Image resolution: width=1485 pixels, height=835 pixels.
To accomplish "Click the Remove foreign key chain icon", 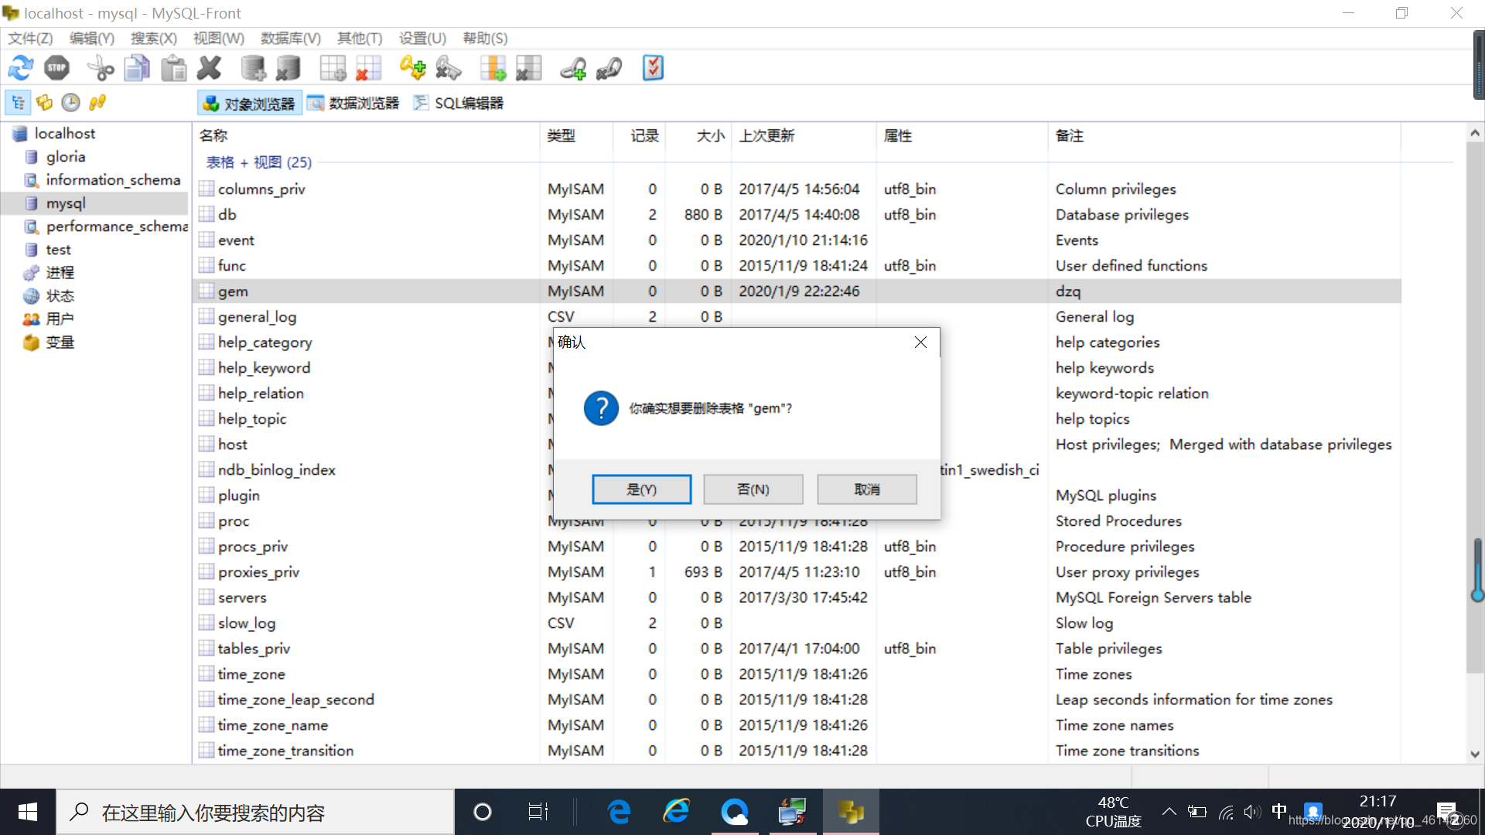I will (x=609, y=68).
